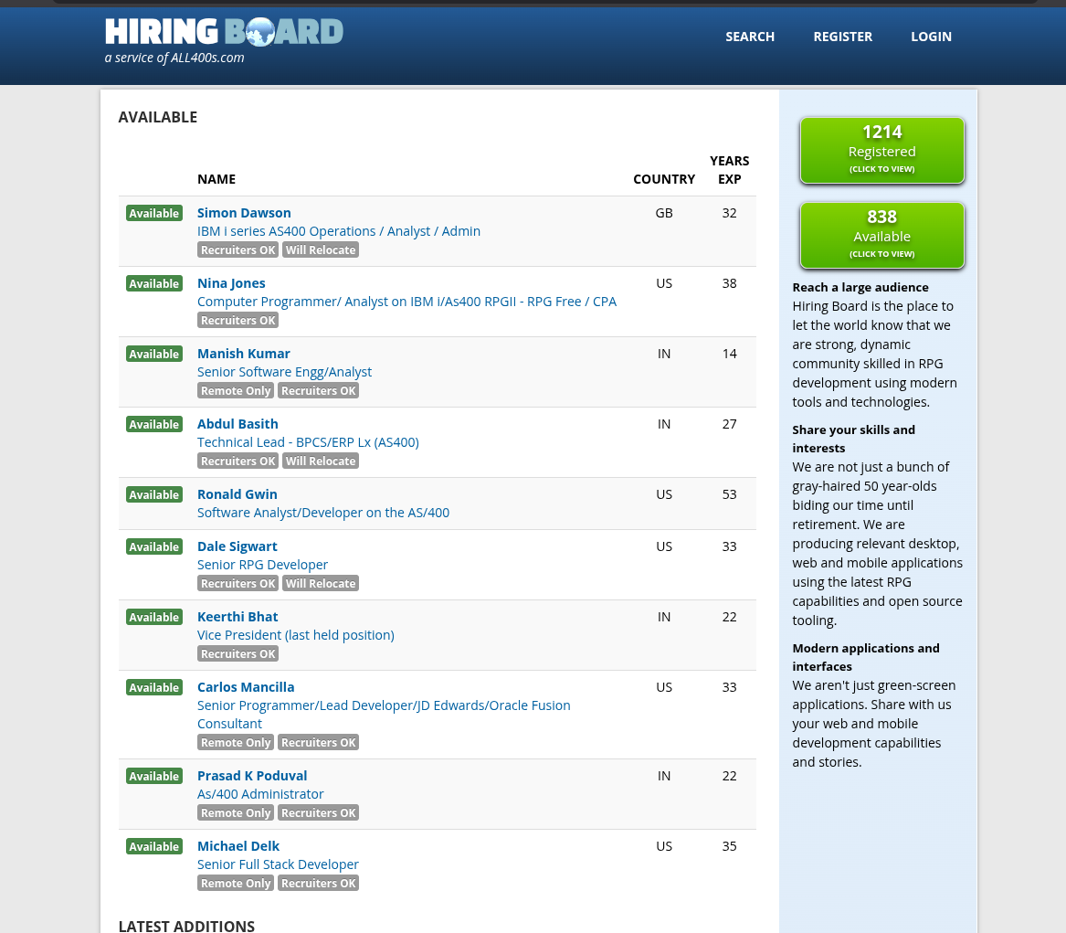Viewport: 1066px width, 933px height.
Task: Click 53 years experience for Ronald Gwin
Action: click(730, 494)
